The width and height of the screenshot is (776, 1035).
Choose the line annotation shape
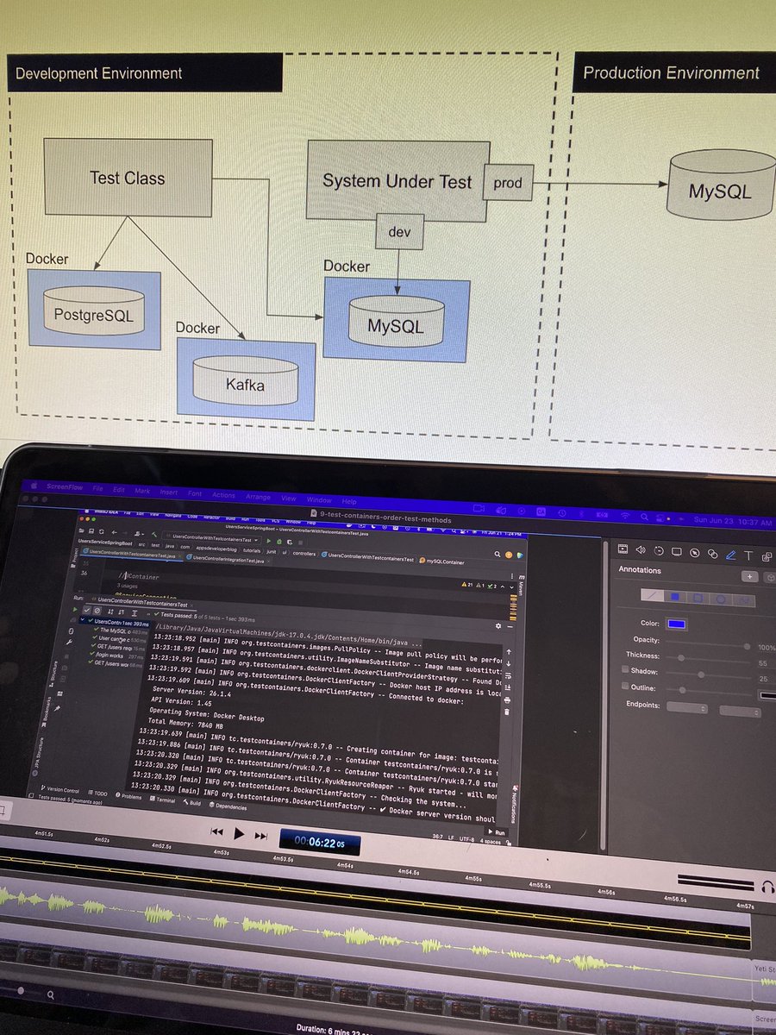[653, 596]
